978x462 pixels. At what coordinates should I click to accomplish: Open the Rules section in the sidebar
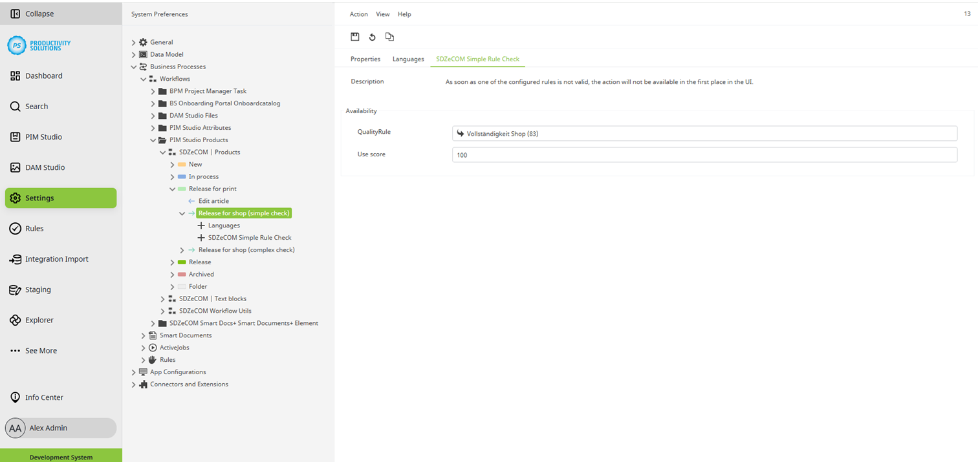pos(34,228)
